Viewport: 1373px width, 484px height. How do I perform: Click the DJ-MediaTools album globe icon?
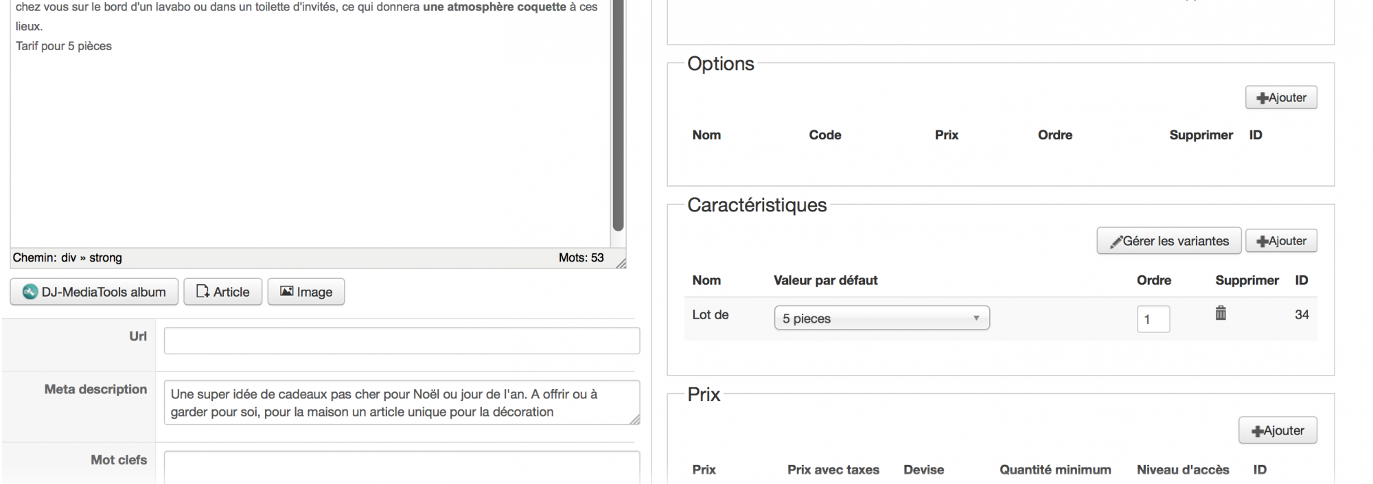pyautogui.click(x=30, y=292)
